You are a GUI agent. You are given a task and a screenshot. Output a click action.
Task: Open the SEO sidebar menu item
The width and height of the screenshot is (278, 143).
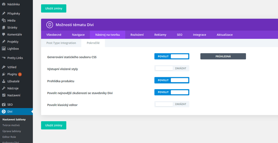tap(16, 104)
